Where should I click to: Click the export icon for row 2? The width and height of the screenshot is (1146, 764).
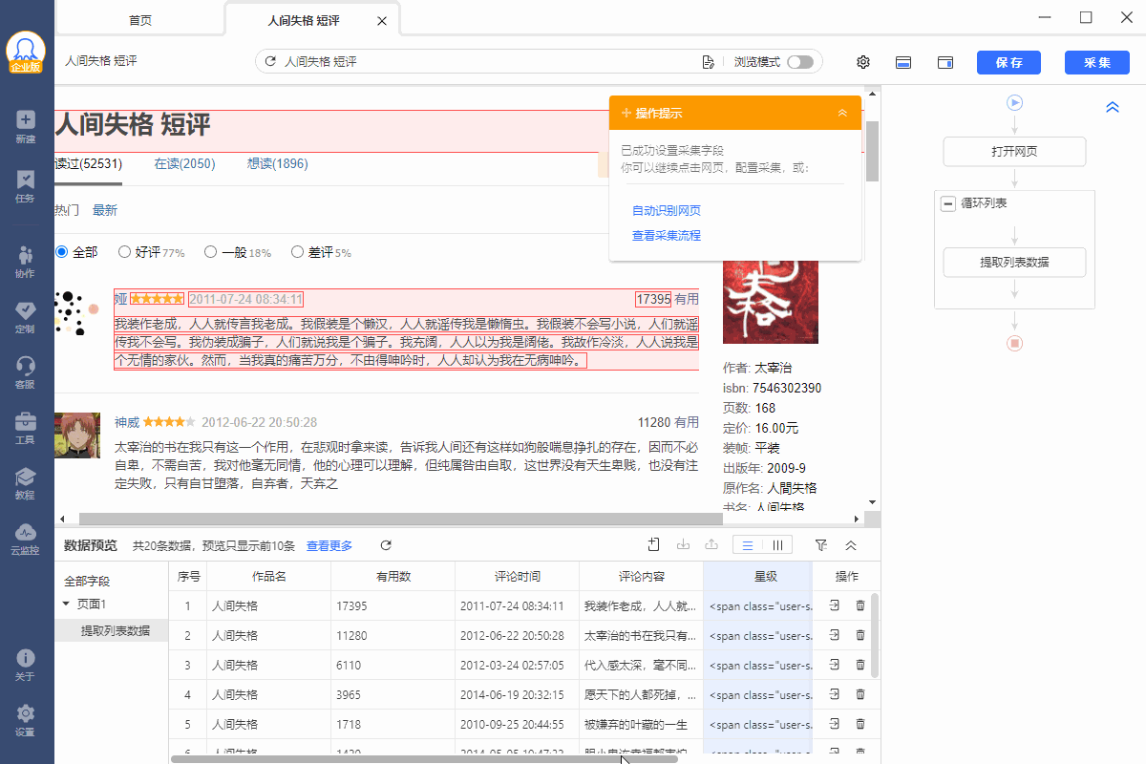[834, 634]
